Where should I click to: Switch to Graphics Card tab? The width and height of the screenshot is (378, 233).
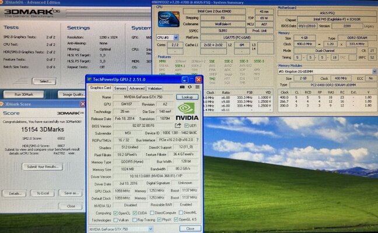point(100,88)
